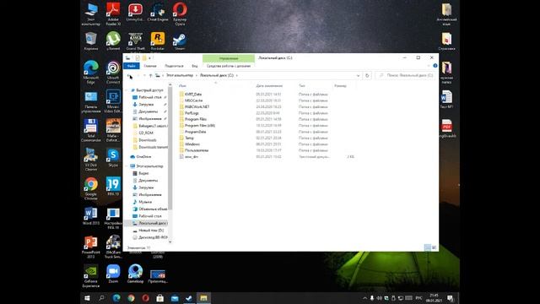This screenshot has height=304, width=540.
Task: Click the Explorer refresh button
Action: tap(367, 75)
